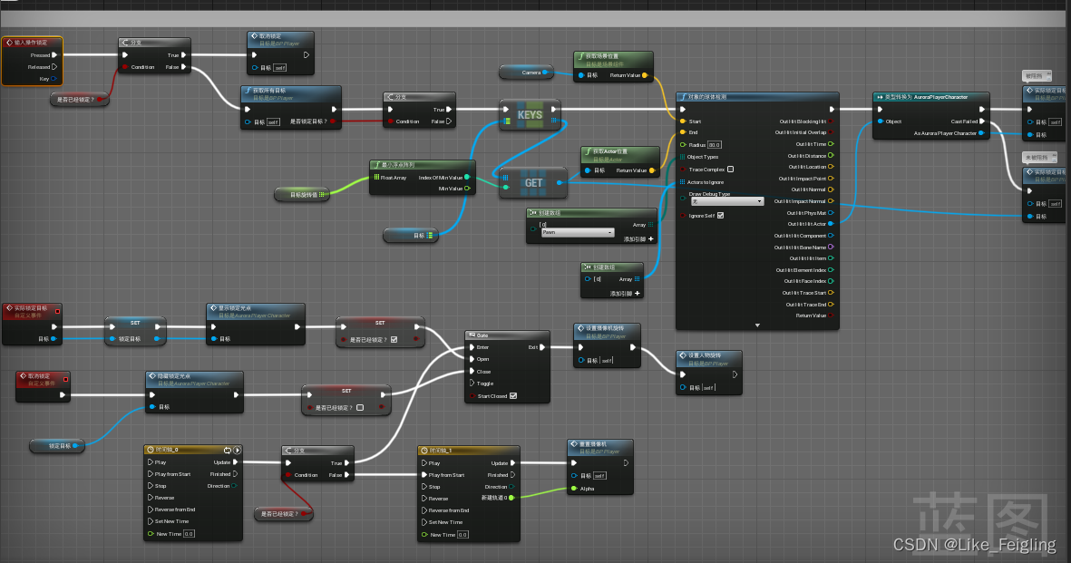This screenshot has height=563, width=1071.
Task: Click the grid icon on the 创建数组 node header
Action: [534, 211]
